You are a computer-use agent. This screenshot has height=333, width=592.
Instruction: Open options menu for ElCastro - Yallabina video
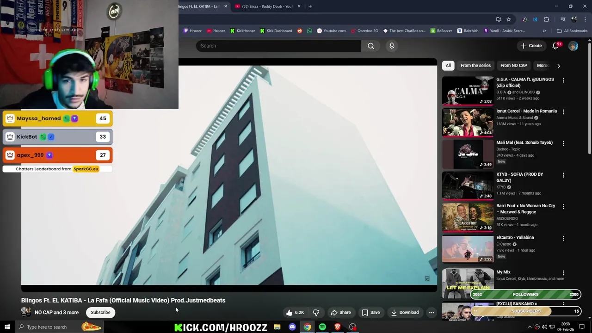[563, 238]
